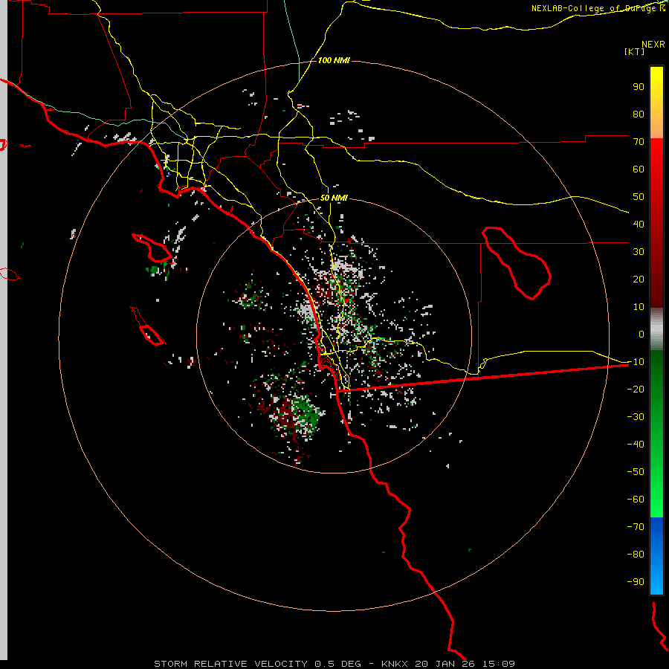Screen dimensions: 669x669
Task: Click the -50 knots scale value
Action: point(636,472)
